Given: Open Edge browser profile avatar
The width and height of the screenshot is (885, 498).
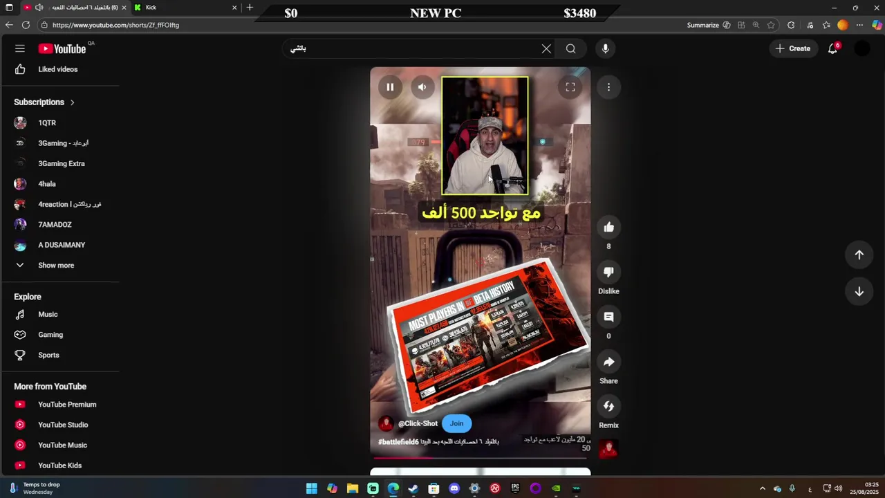Looking at the screenshot, I should point(842,25).
